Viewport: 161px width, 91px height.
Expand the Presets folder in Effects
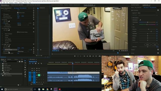pyautogui.click(x=1, y=64)
